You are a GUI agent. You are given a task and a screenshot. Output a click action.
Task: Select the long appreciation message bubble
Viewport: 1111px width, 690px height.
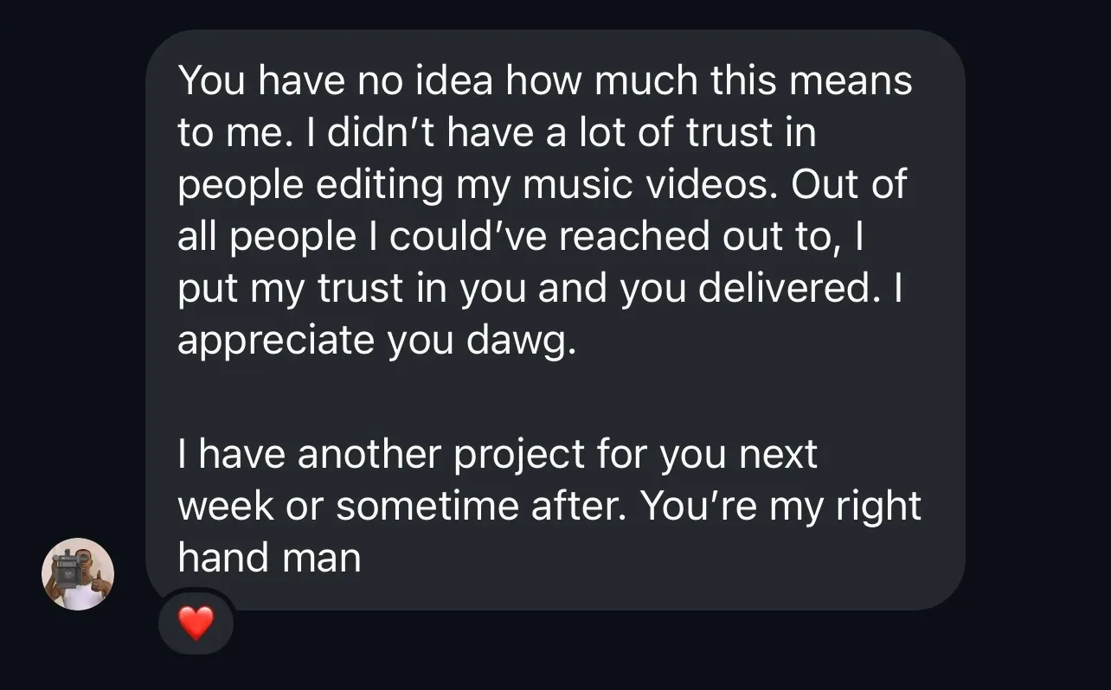pos(554,311)
